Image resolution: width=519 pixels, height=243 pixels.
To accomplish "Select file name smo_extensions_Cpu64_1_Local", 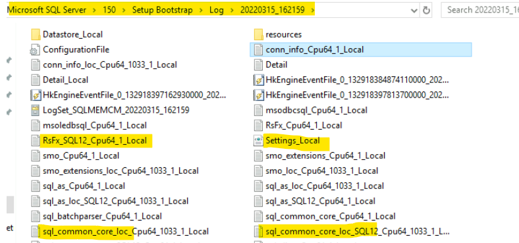I will click(325, 155).
